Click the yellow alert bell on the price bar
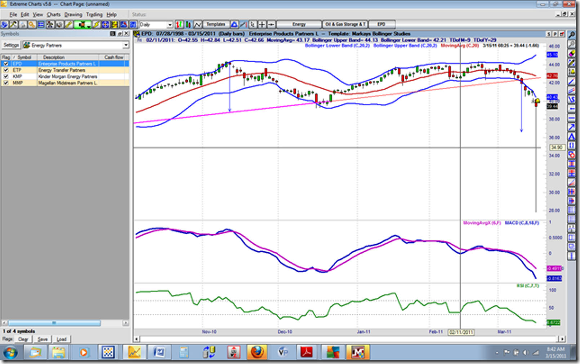 [537, 101]
